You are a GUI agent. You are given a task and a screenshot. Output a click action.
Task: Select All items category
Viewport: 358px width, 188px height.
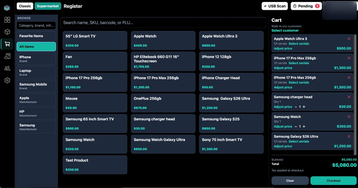point(36,46)
